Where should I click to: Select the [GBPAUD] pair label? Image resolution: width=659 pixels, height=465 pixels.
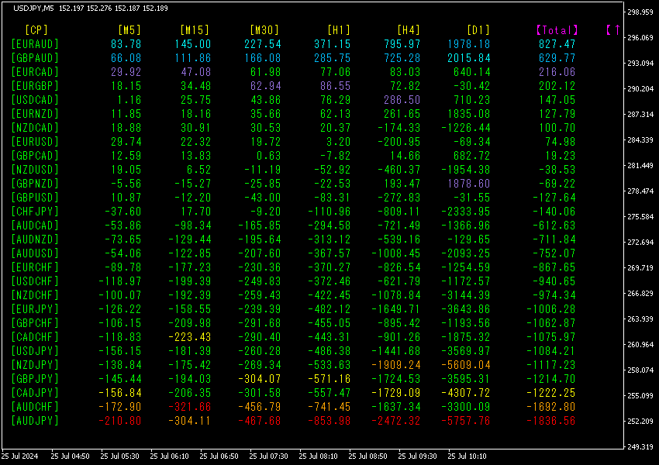[x=35, y=58]
